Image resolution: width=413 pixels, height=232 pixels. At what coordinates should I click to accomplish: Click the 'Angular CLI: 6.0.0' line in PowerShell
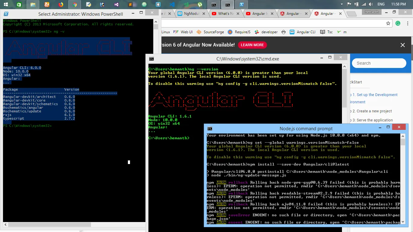(x=22, y=68)
